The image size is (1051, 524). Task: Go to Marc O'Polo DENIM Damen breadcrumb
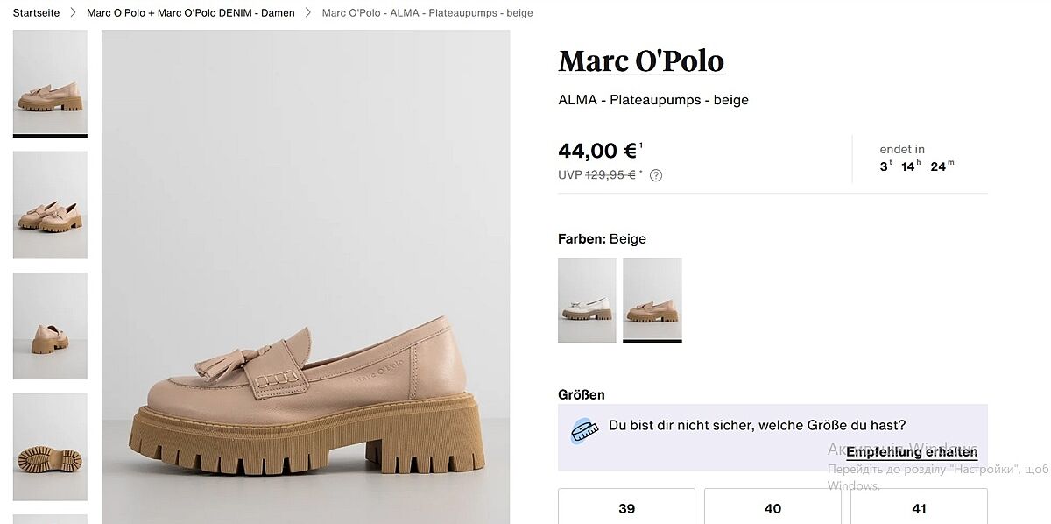click(x=190, y=13)
